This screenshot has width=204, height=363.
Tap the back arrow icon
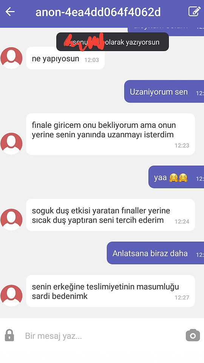click(10, 12)
